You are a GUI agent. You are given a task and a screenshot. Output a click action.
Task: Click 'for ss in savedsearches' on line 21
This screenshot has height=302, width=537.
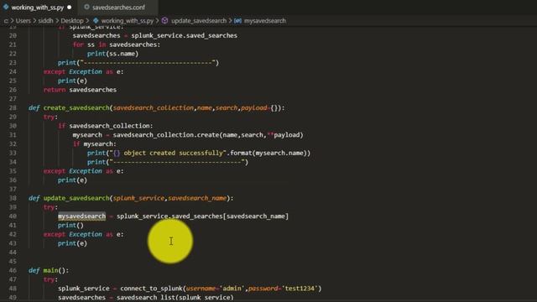tap(117, 44)
